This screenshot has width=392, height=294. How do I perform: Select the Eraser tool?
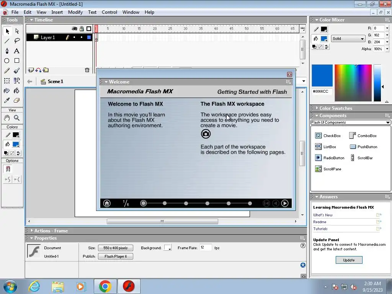coord(17,100)
